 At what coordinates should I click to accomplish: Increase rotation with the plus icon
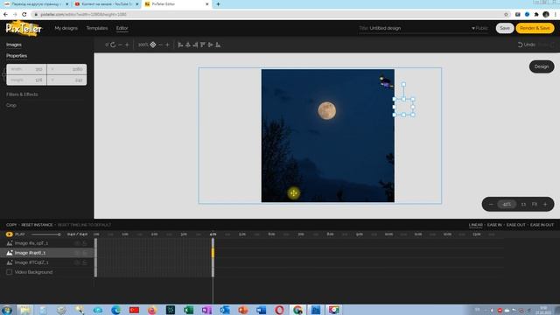[x=127, y=45]
